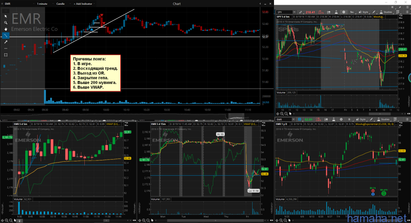411x223 pixels.
Task: Open the hamburger menu top right
Action: (x=407, y=8)
